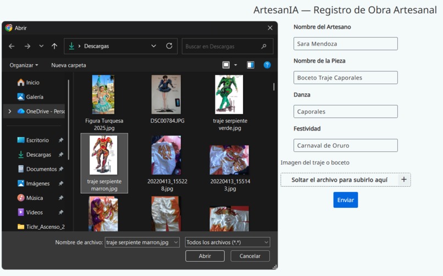
Task: Select the 20220413_155143.jpg thumbnail
Action: [229, 160]
